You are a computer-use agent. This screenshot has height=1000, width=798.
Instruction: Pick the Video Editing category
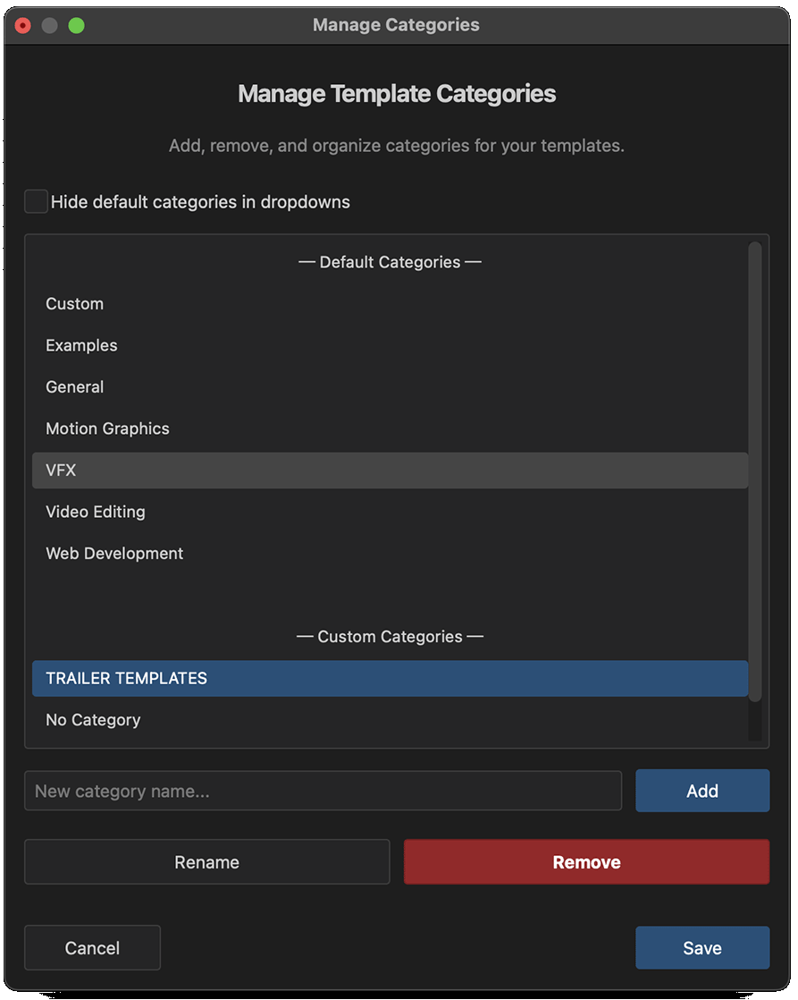pos(96,512)
